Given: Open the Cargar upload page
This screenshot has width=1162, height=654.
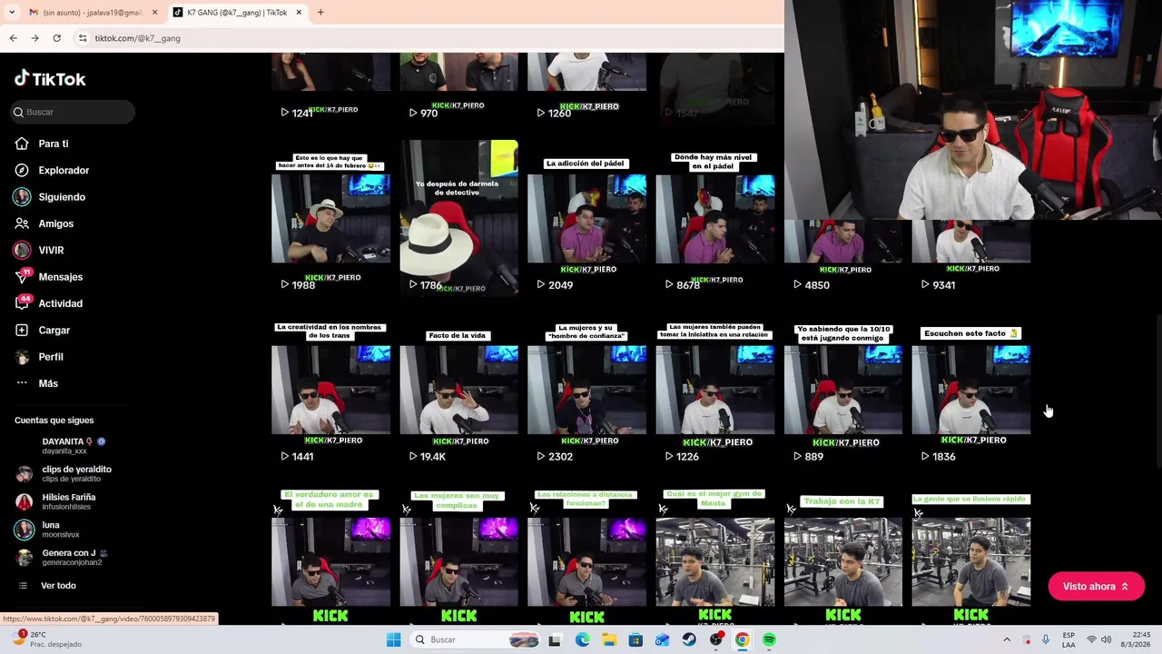Looking at the screenshot, I should 54,330.
